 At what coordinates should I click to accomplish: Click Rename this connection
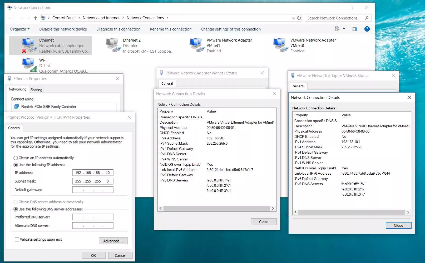pyautogui.click(x=171, y=29)
